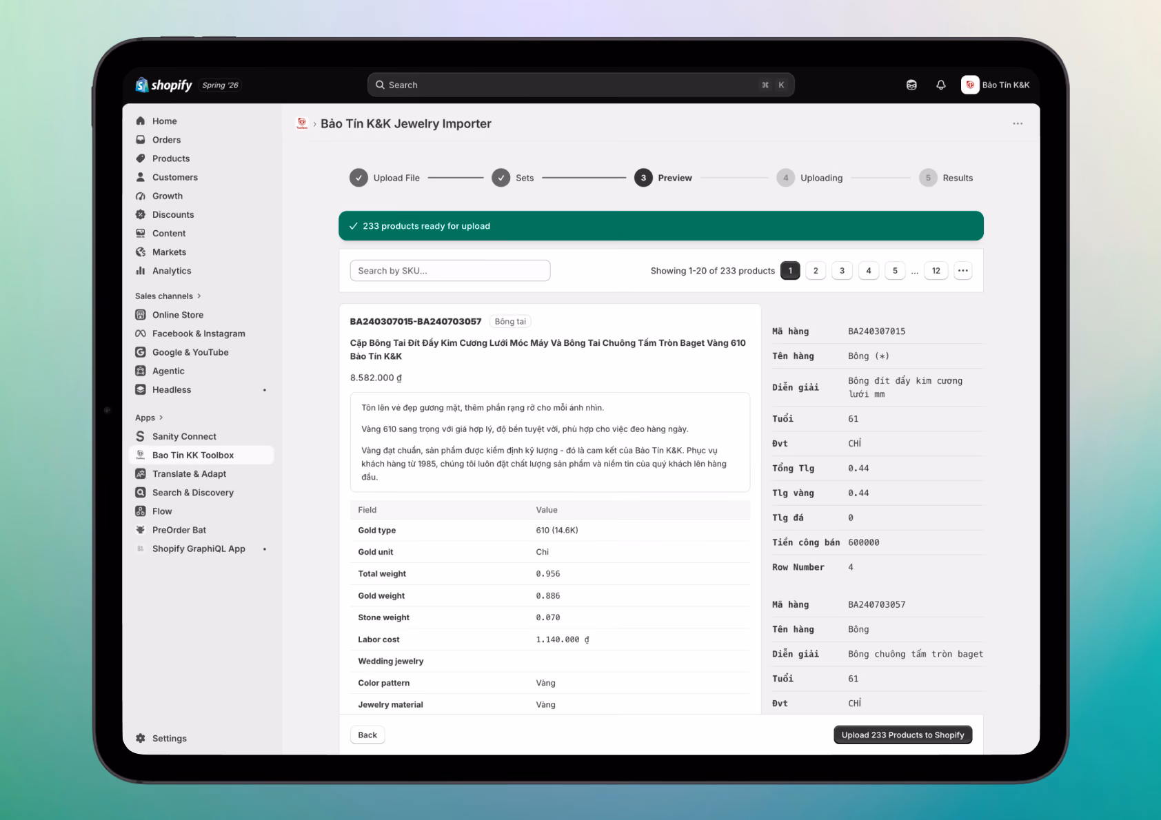Click the Markets globe icon
The height and width of the screenshot is (820, 1161).
141,252
